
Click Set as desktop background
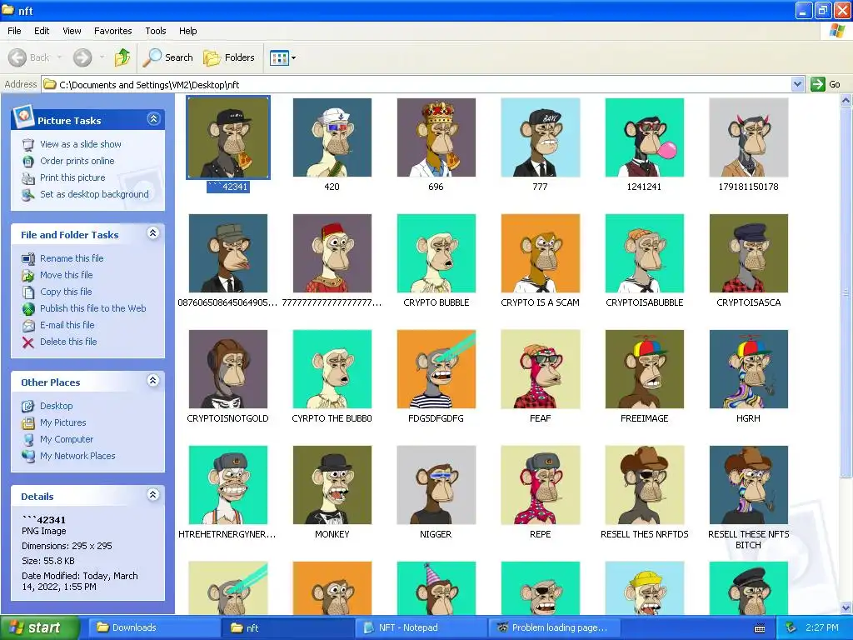pos(94,194)
